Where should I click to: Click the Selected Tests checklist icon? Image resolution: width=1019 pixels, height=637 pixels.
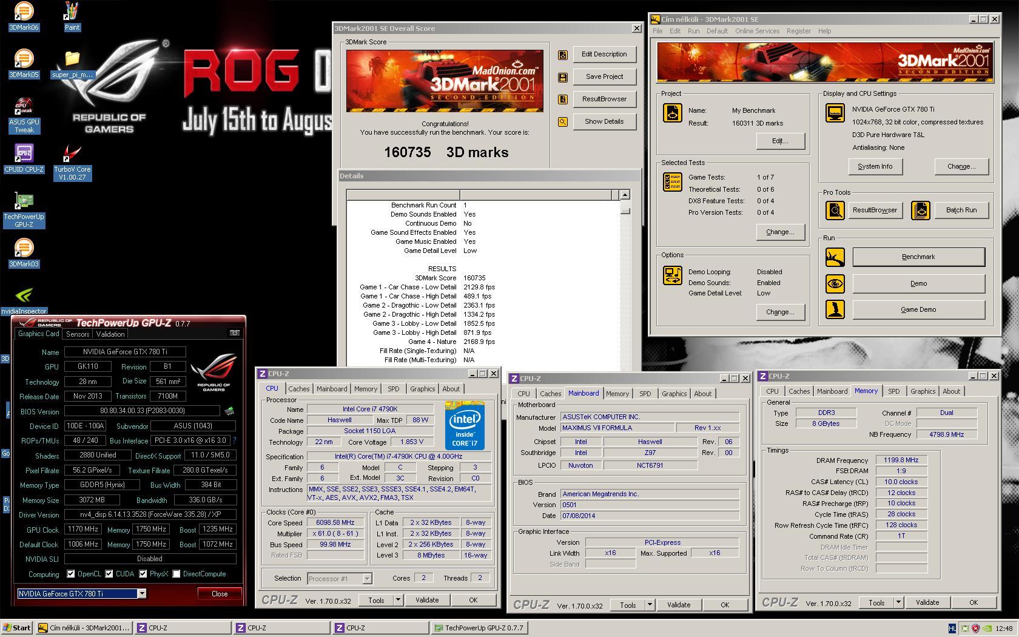[672, 182]
